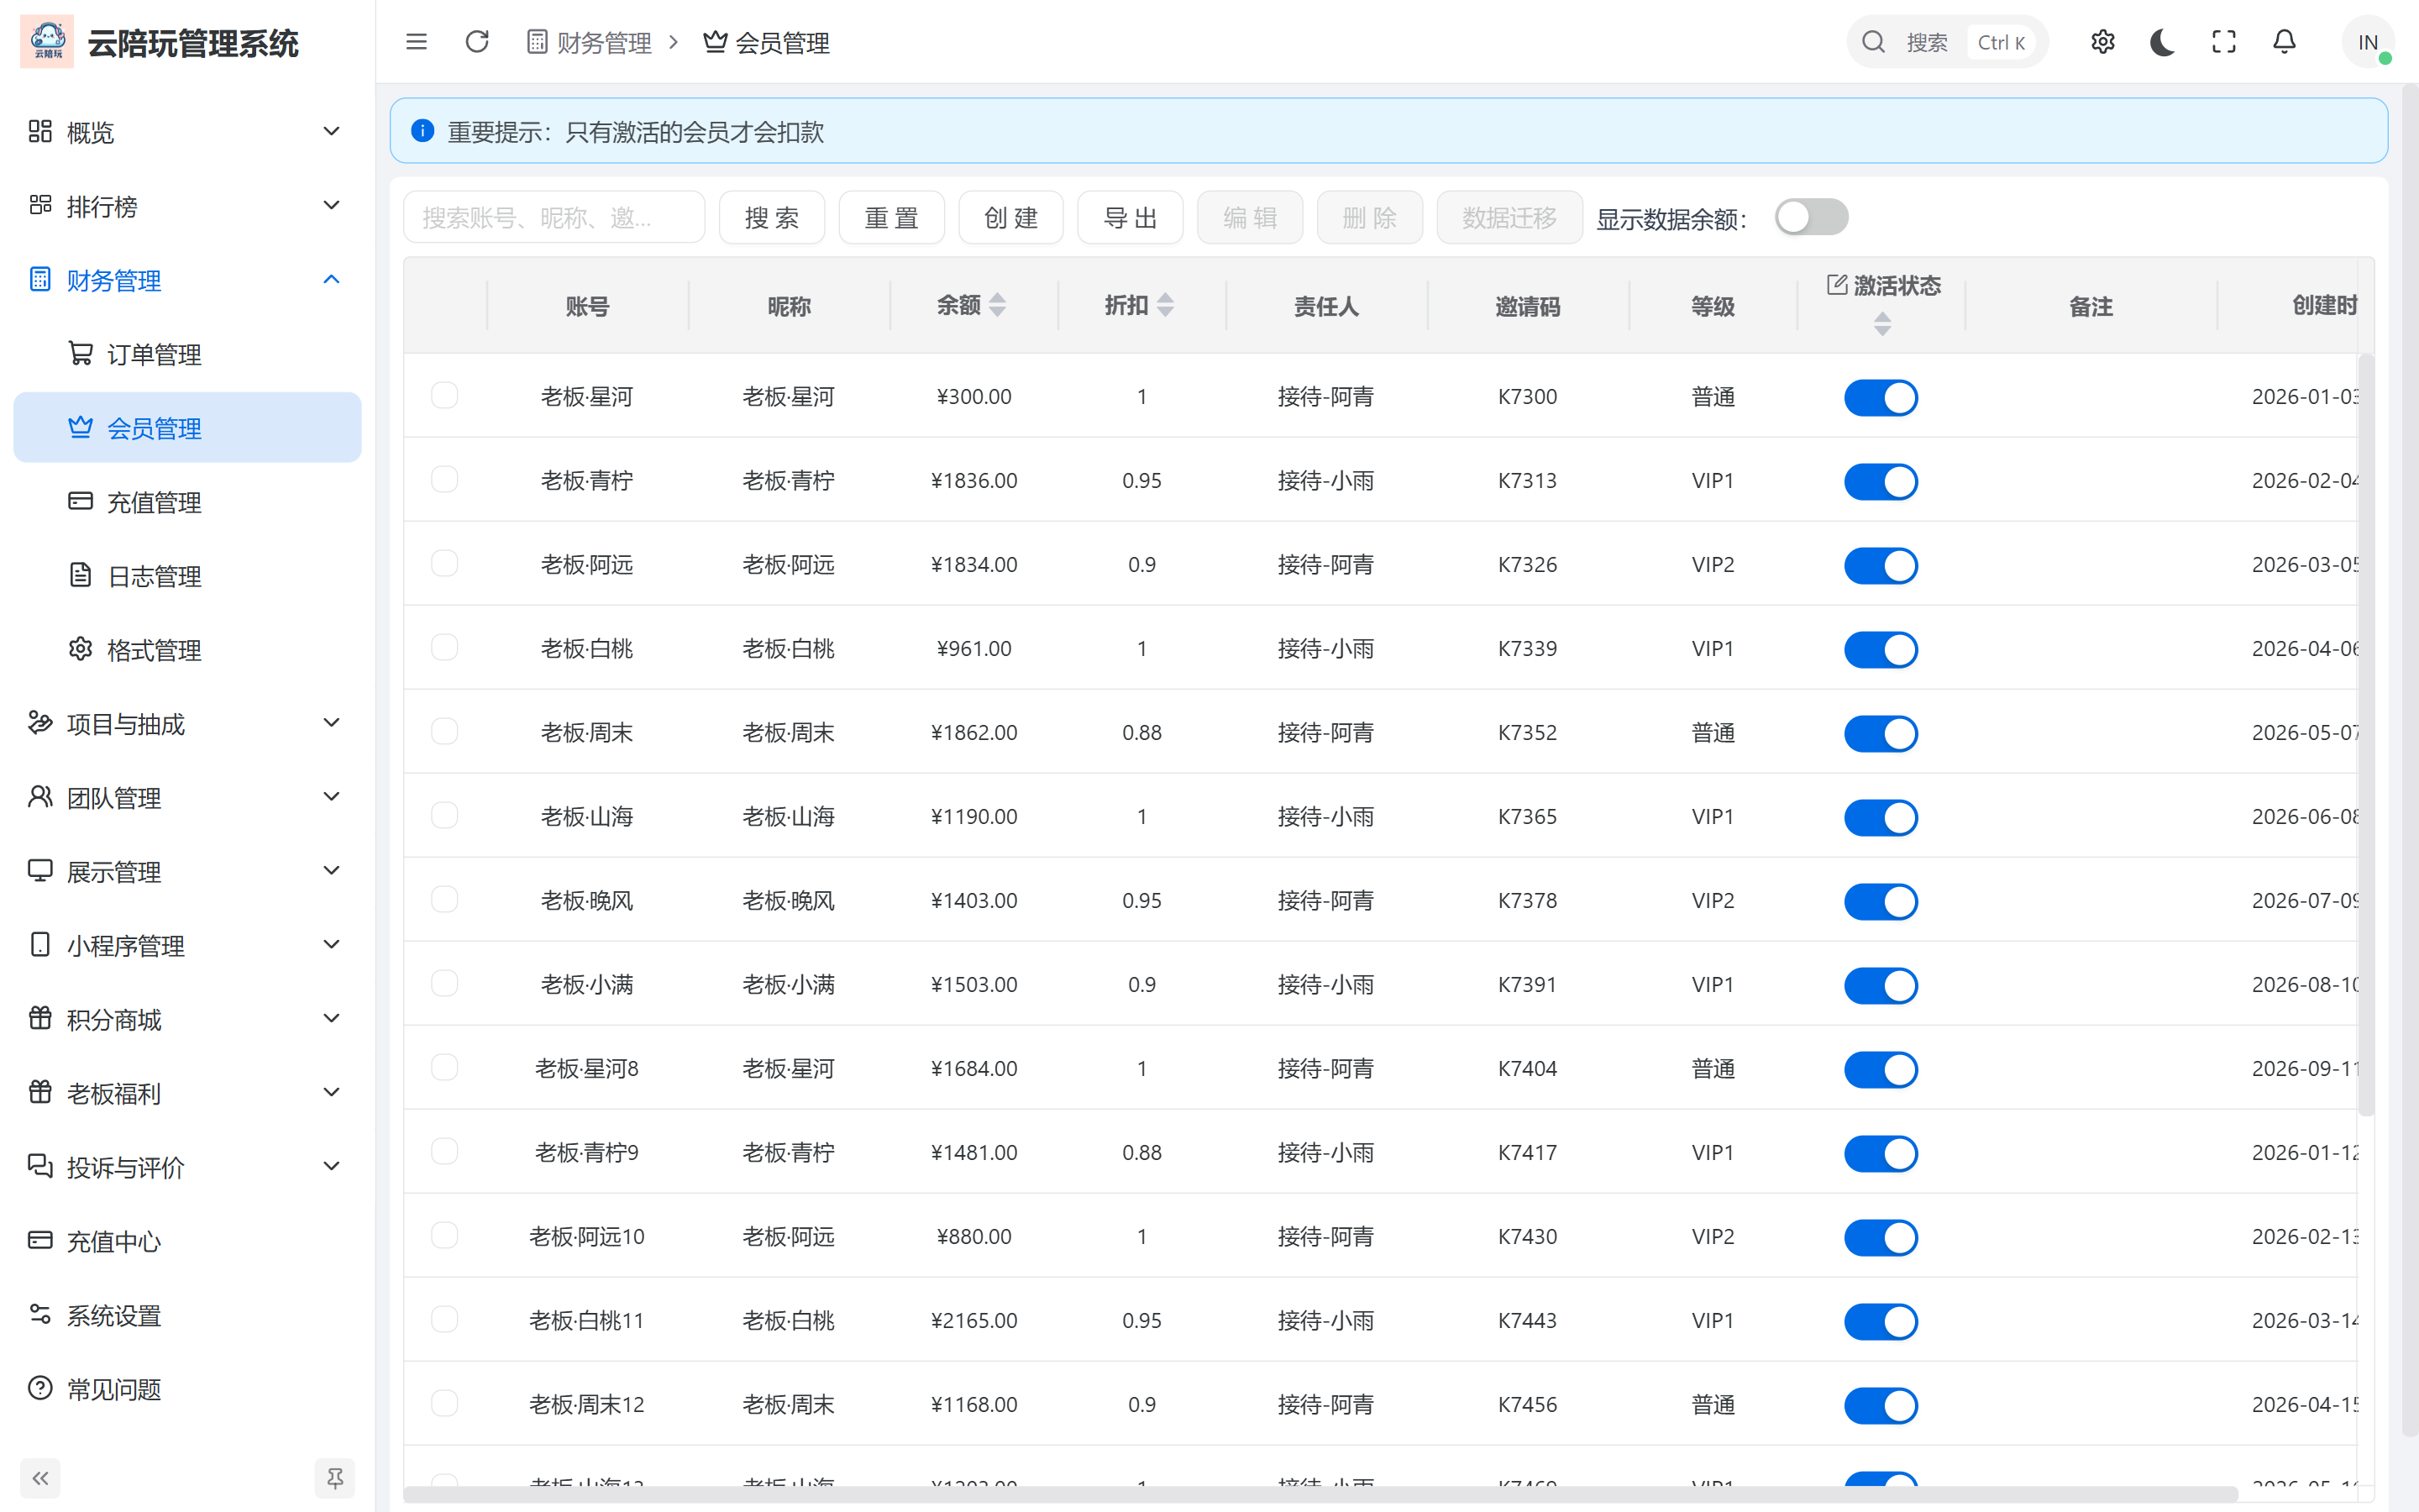The height and width of the screenshot is (1512, 2419).
Task: Open notifications bell icon
Action: pyautogui.click(x=2284, y=42)
